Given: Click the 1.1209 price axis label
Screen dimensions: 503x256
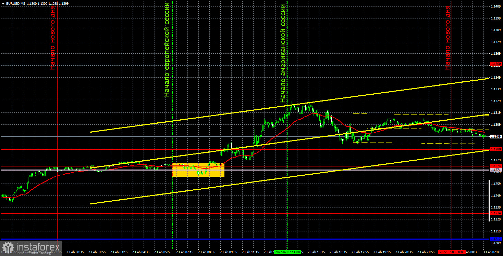Looking at the screenshot, I should coord(495,243).
